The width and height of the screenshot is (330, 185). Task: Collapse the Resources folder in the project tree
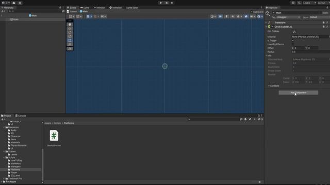pyautogui.click(x=4, y=127)
